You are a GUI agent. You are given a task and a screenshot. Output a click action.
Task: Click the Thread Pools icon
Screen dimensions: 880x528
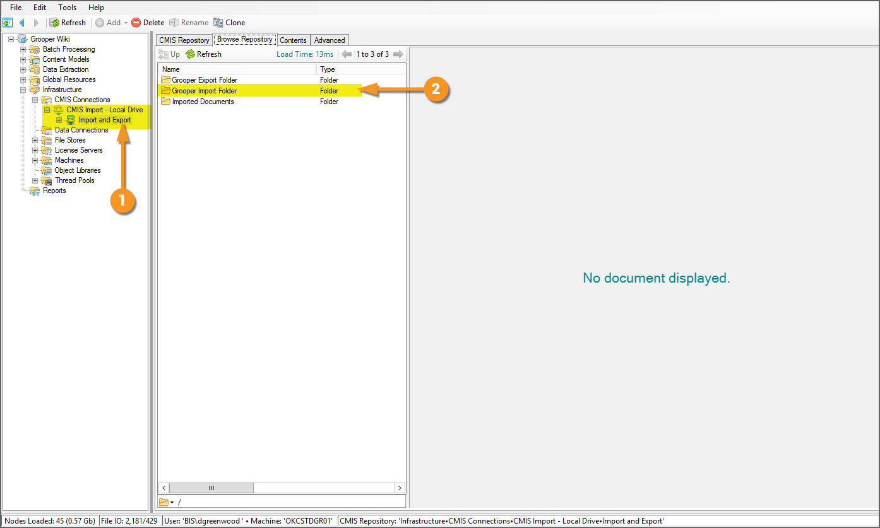tap(47, 180)
